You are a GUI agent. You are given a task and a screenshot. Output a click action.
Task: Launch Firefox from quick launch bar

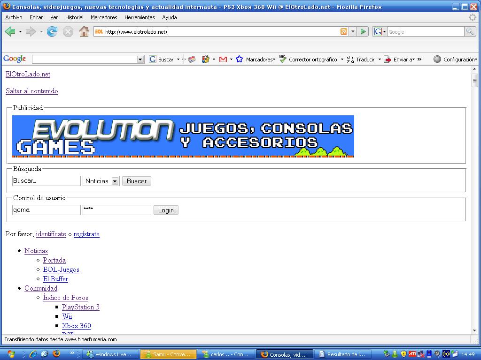[56, 354]
